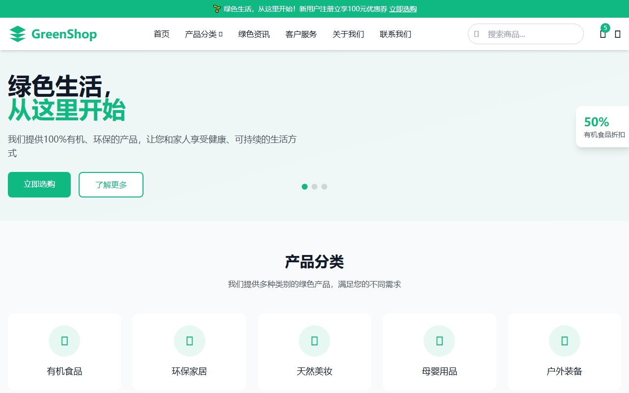This screenshot has width=629, height=393.
Task: Select the 有机食品 category icon
Action: [x=64, y=340]
